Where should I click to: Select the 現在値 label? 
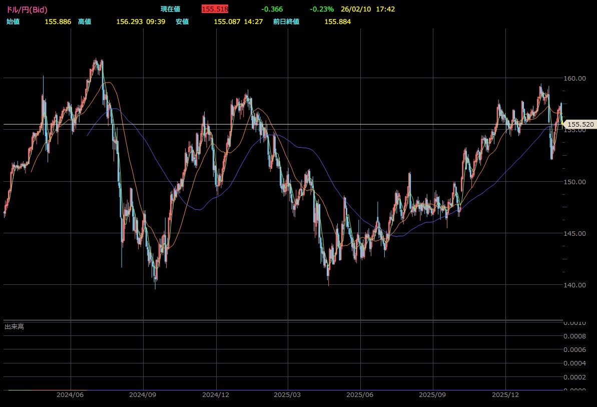171,9
